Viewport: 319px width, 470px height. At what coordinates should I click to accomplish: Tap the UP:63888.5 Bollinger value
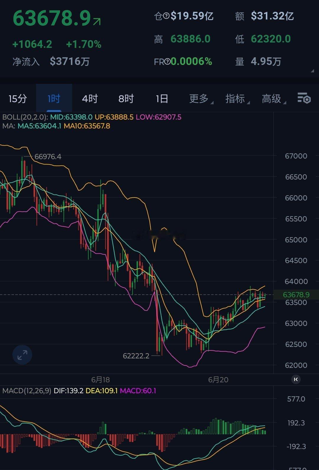pyautogui.click(x=114, y=117)
